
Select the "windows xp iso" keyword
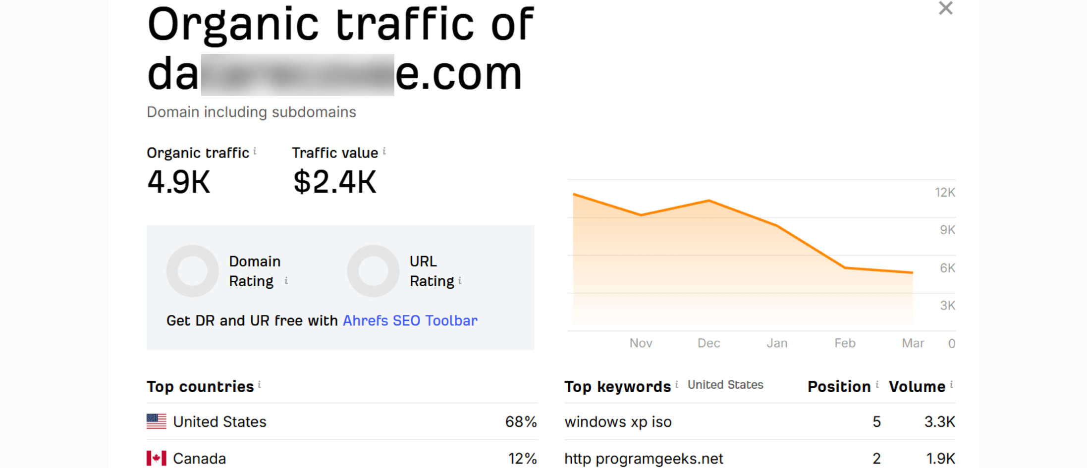(618, 422)
